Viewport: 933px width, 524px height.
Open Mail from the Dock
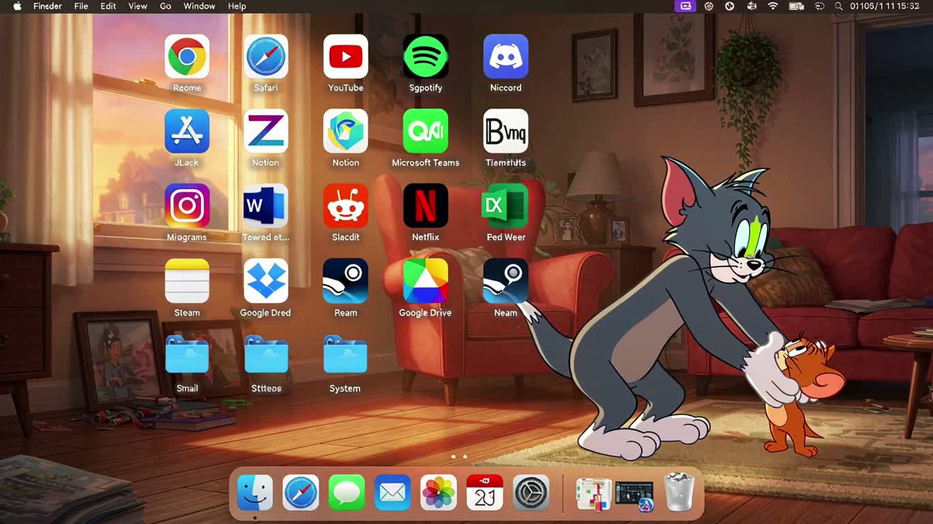[x=392, y=492]
